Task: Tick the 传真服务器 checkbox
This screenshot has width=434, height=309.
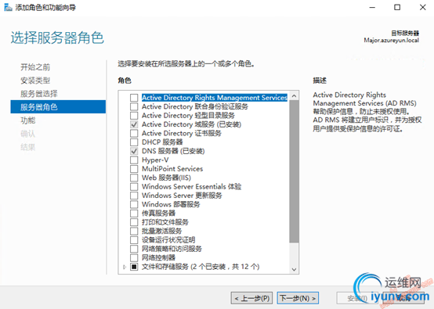Action: click(x=134, y=213)
